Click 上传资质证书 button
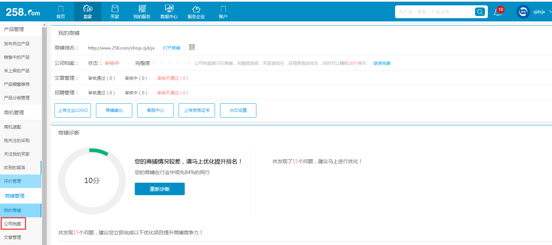The width and height of the screenshot is (552, 245). click(x=197, y=110)
